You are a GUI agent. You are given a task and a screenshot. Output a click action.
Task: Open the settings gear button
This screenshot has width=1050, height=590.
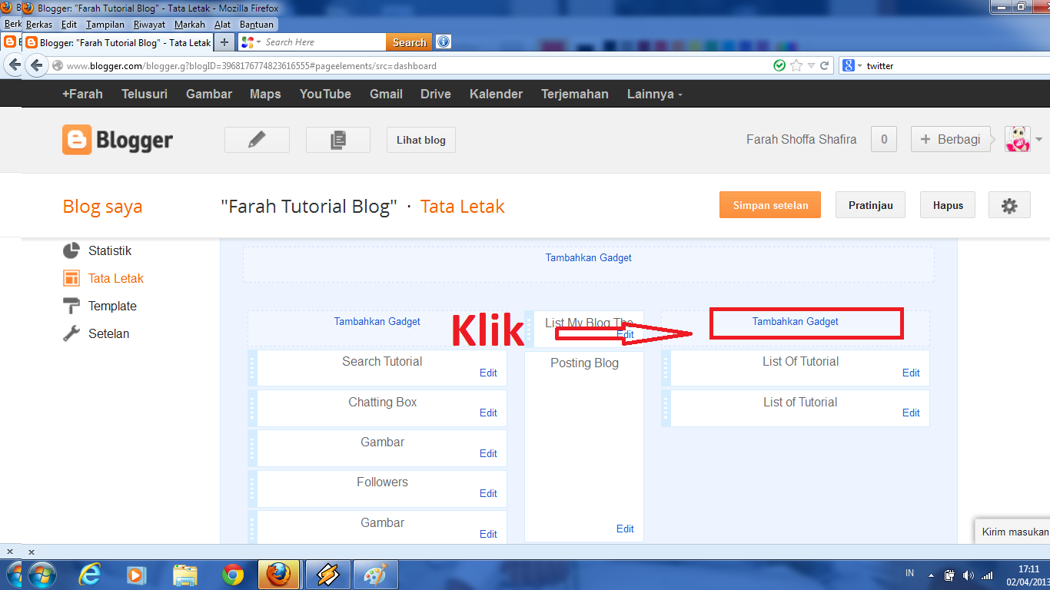pos(1009,205)
